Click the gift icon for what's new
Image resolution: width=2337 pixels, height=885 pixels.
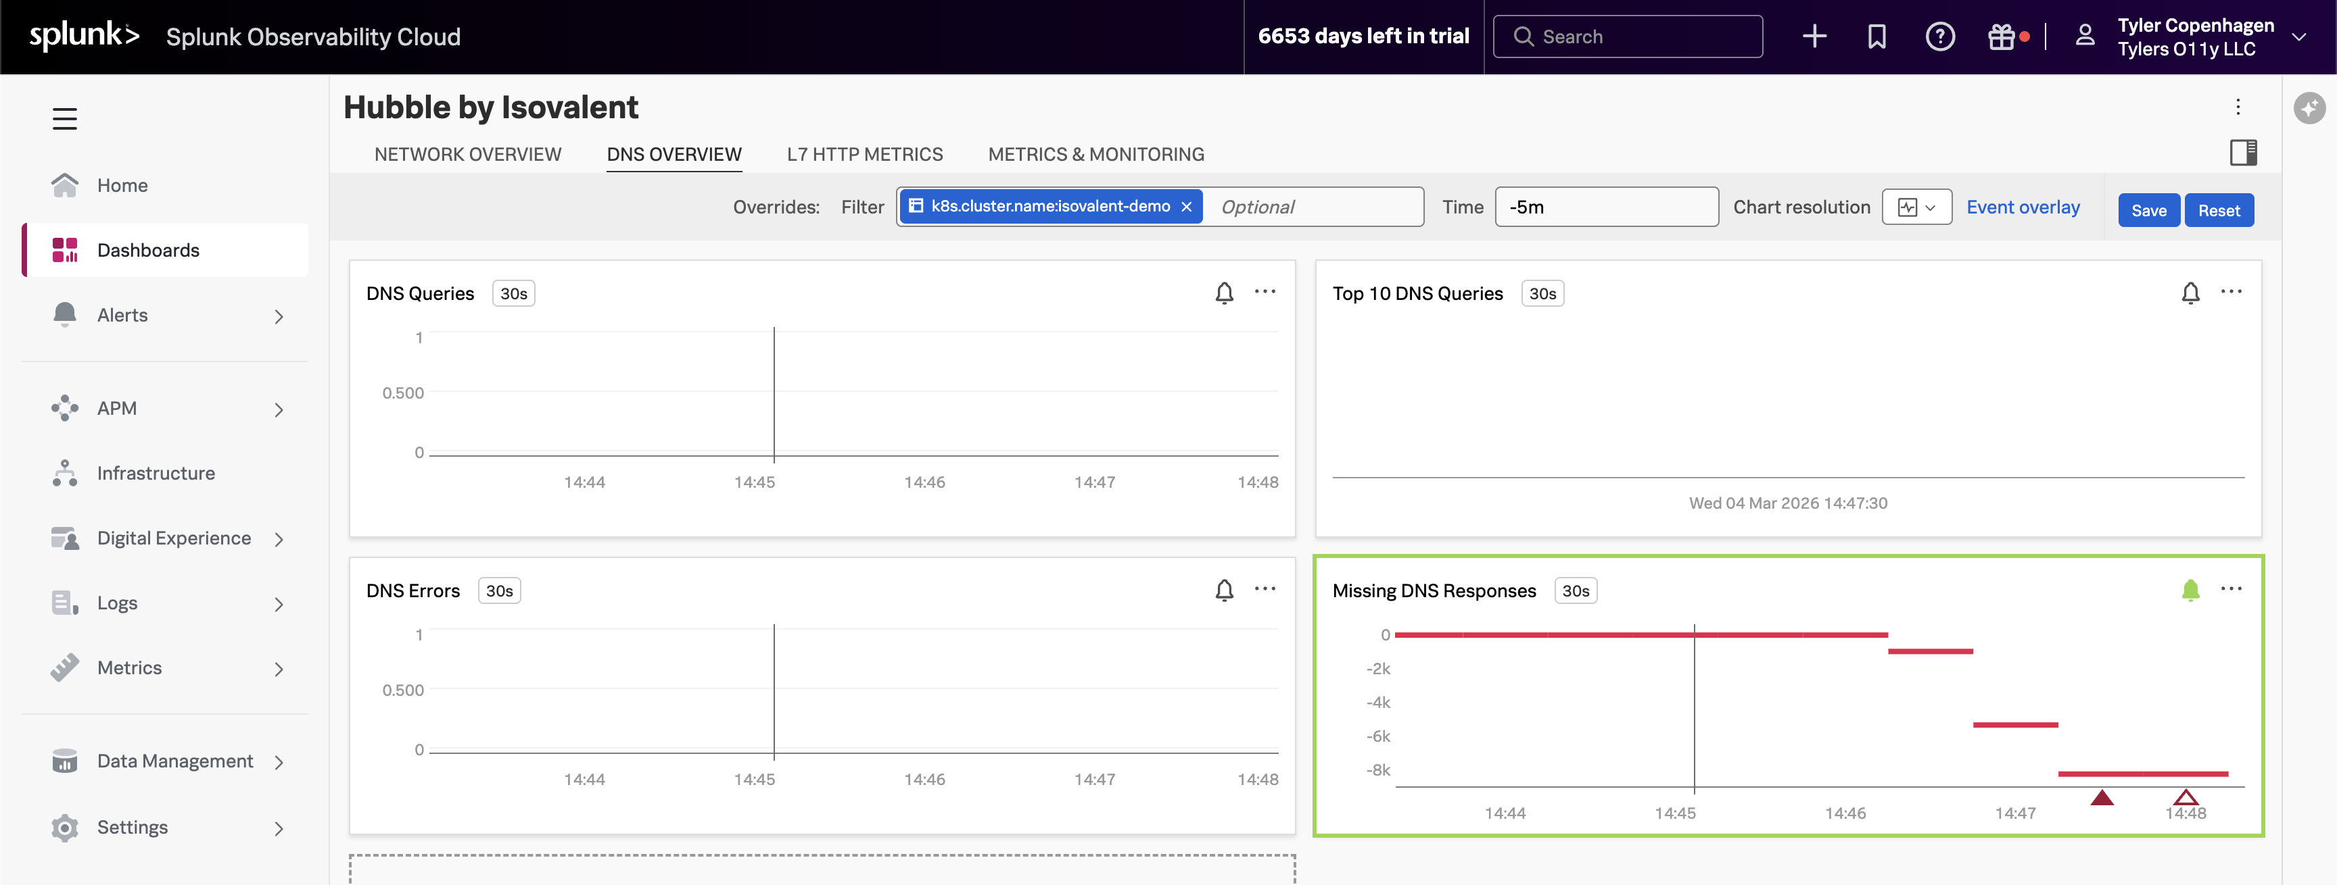coord(2003,36)
